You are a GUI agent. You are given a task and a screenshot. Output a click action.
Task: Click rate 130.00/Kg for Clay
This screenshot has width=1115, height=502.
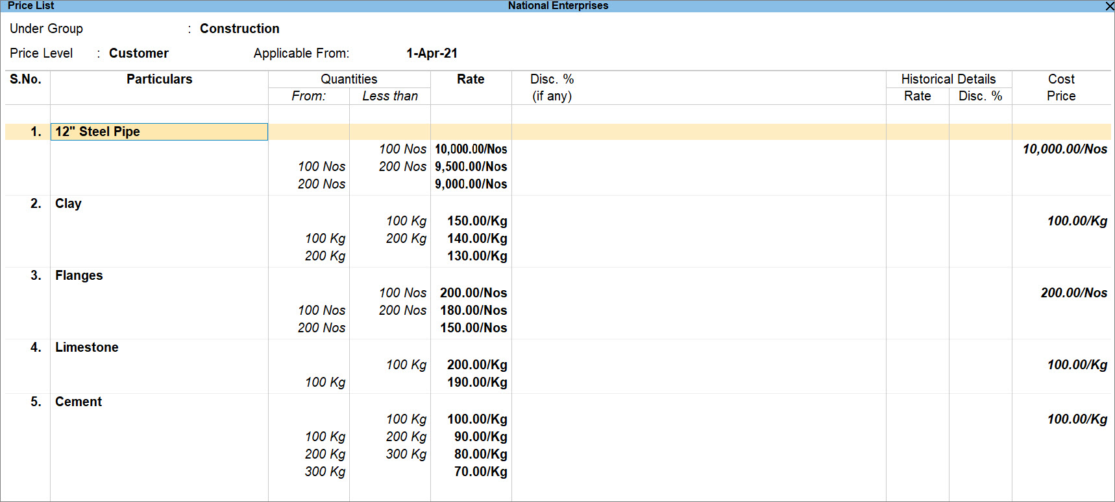pyautogui.click(x=477, y=256)
